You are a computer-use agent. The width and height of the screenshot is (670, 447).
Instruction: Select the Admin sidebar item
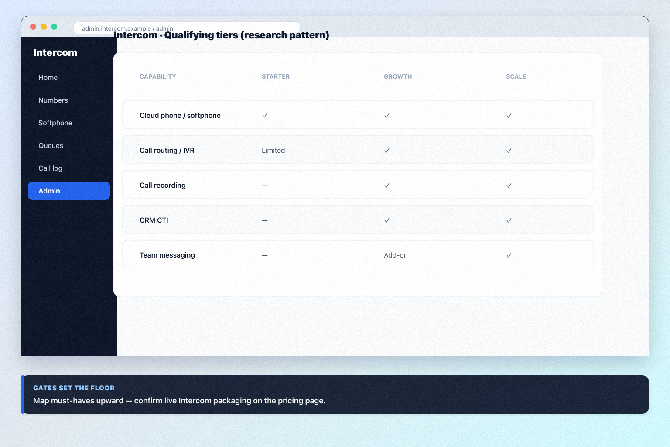point(69,191)
